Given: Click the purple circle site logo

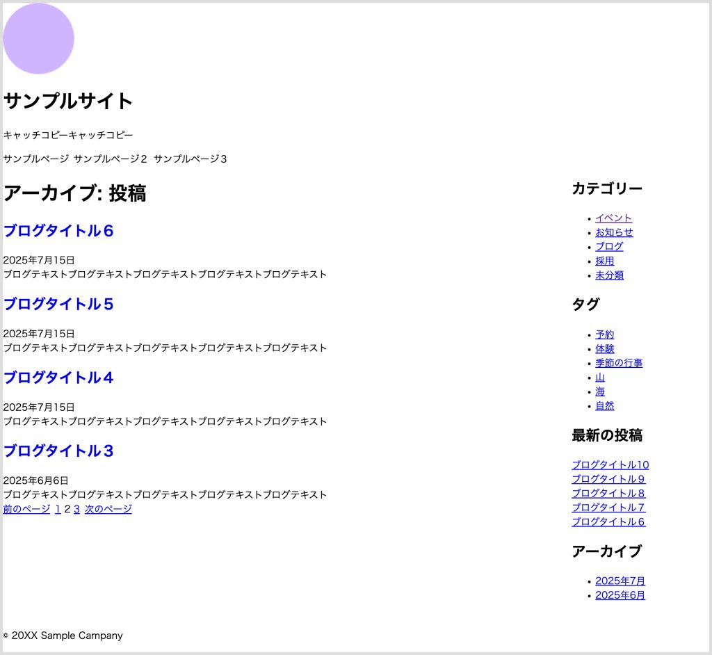Looking at the screenshot, I should click(39, 39).
